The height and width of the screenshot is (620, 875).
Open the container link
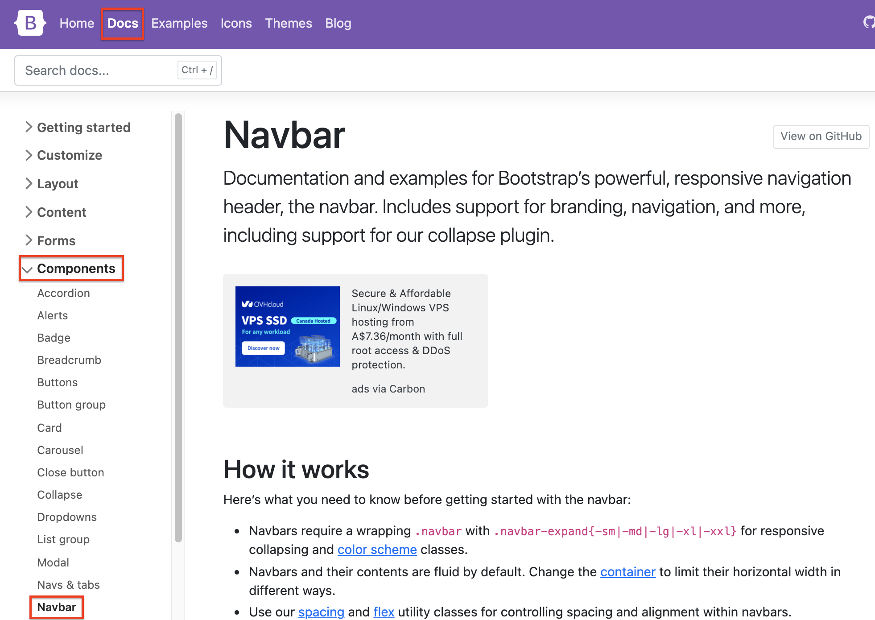click(627, 572)
